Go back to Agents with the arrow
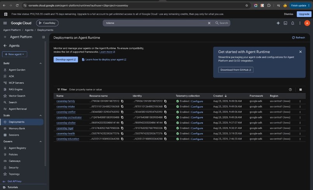 tap(5, 46)
